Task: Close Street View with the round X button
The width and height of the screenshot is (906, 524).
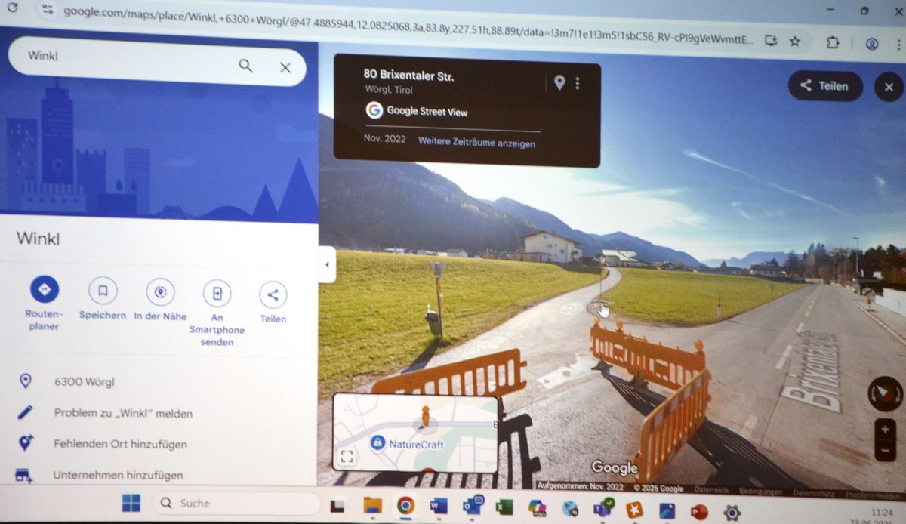Action: 889,88
